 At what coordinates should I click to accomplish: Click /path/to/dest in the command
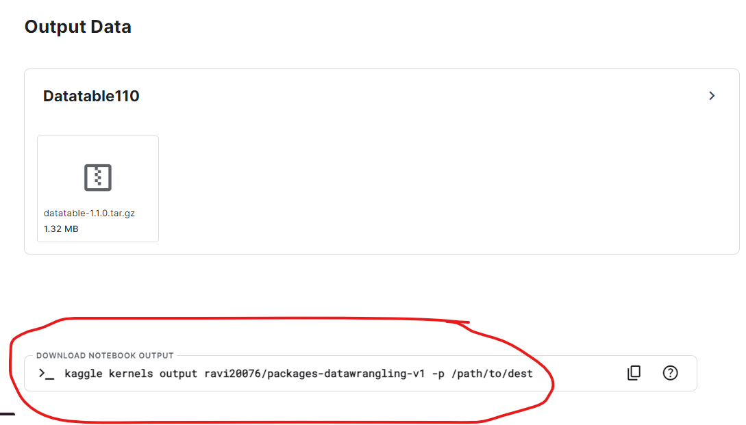tap(494, 374)
